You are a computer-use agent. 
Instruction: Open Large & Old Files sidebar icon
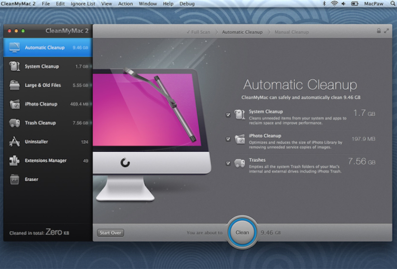14,85
